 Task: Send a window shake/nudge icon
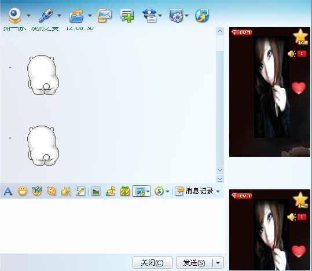point(52,191)
